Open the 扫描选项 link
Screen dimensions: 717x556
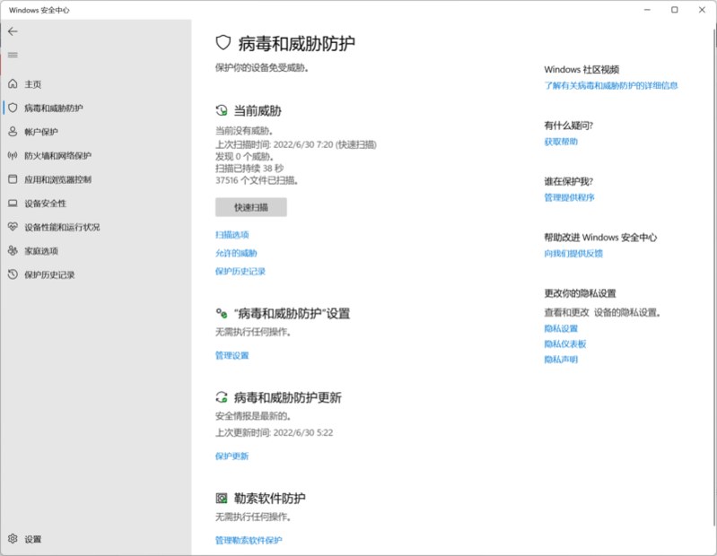(232, 235)
